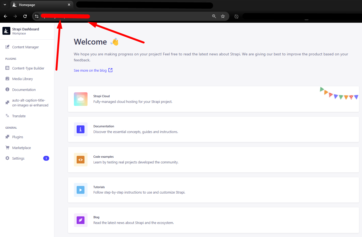Click the purple Documentation info card icon
The height and width of the screenshot is (237, 362).
(81, 129)
